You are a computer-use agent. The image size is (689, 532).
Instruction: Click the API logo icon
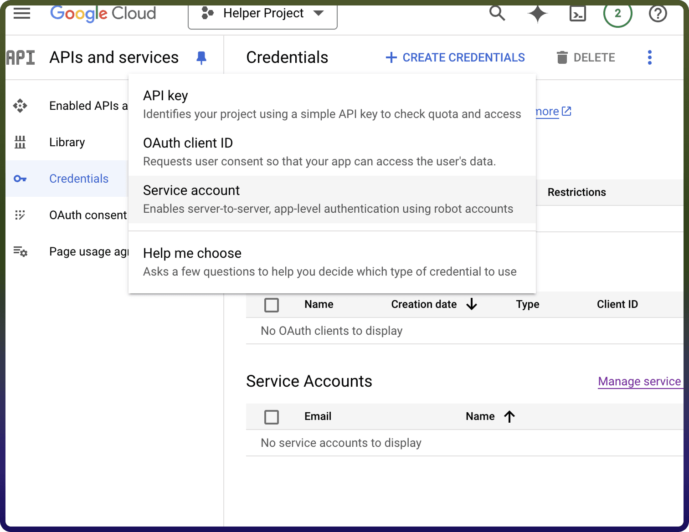21,58
